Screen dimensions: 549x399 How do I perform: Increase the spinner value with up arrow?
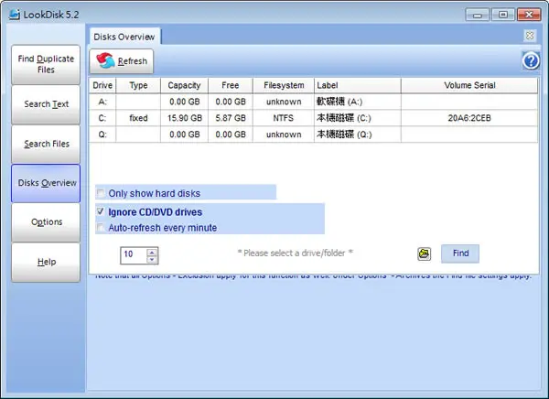tap(152, 253)
